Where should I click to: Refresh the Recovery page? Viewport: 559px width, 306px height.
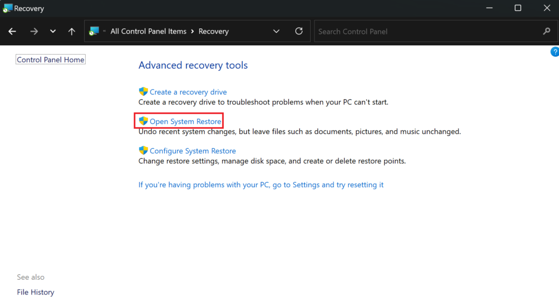point(299,31)
